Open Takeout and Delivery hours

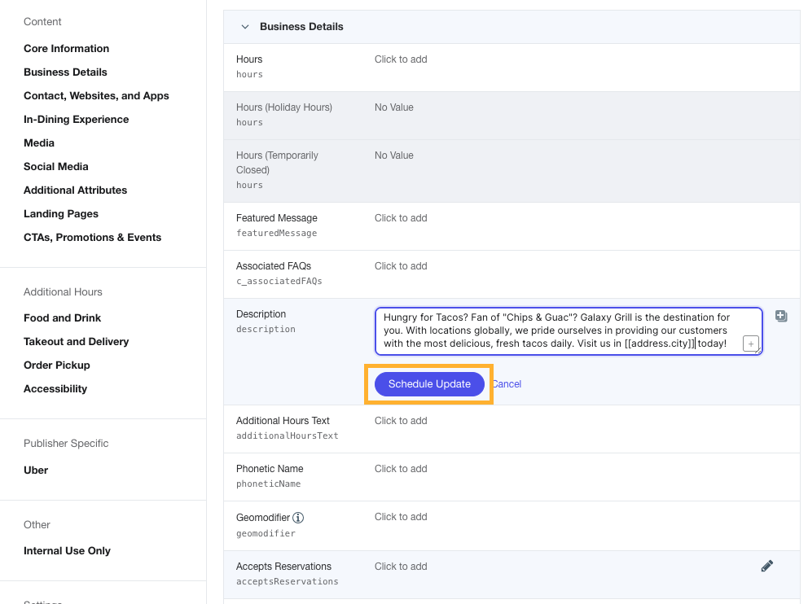[x=76, y=341]
